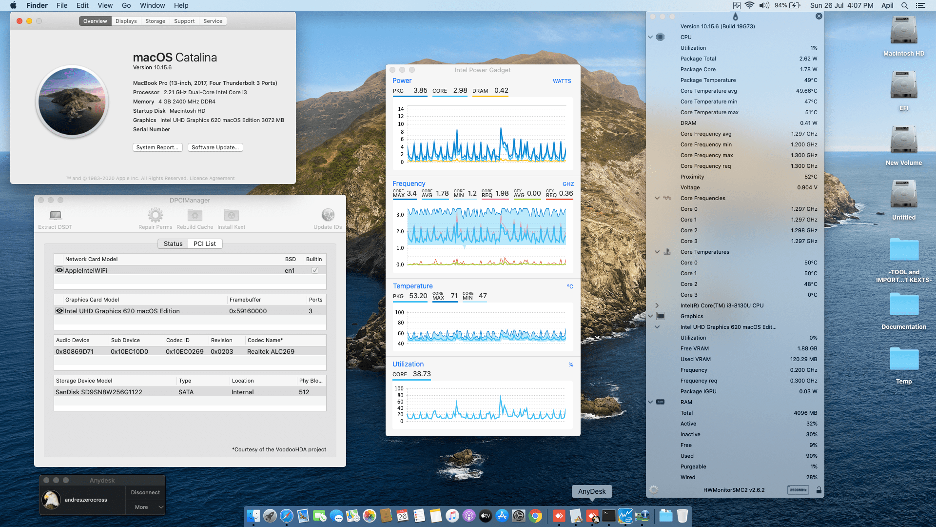
Task: Select the PCI List tab
Action: 205,244
